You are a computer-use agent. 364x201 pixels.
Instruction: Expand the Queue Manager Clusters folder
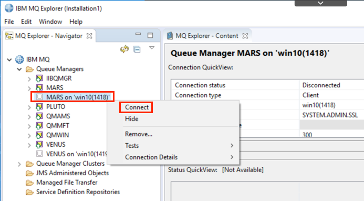[x=19, y=164]
